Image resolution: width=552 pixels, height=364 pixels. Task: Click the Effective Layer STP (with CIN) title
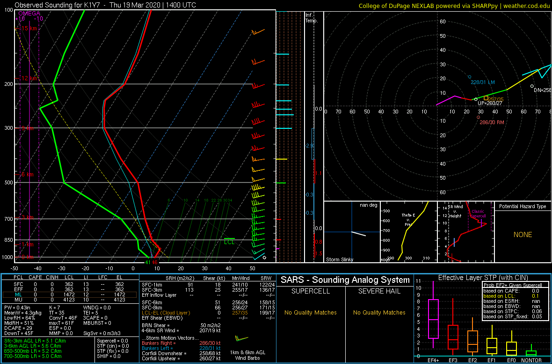click(x=482, y=278)
